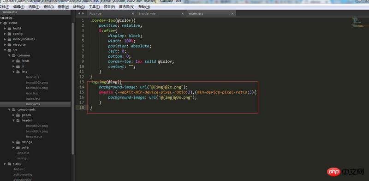
Task: Open main.js in the sidebar
Action: pos(23,159)
